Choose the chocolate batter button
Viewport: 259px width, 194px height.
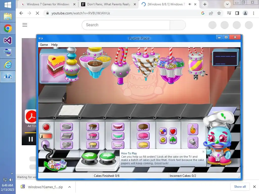(93, 127)
